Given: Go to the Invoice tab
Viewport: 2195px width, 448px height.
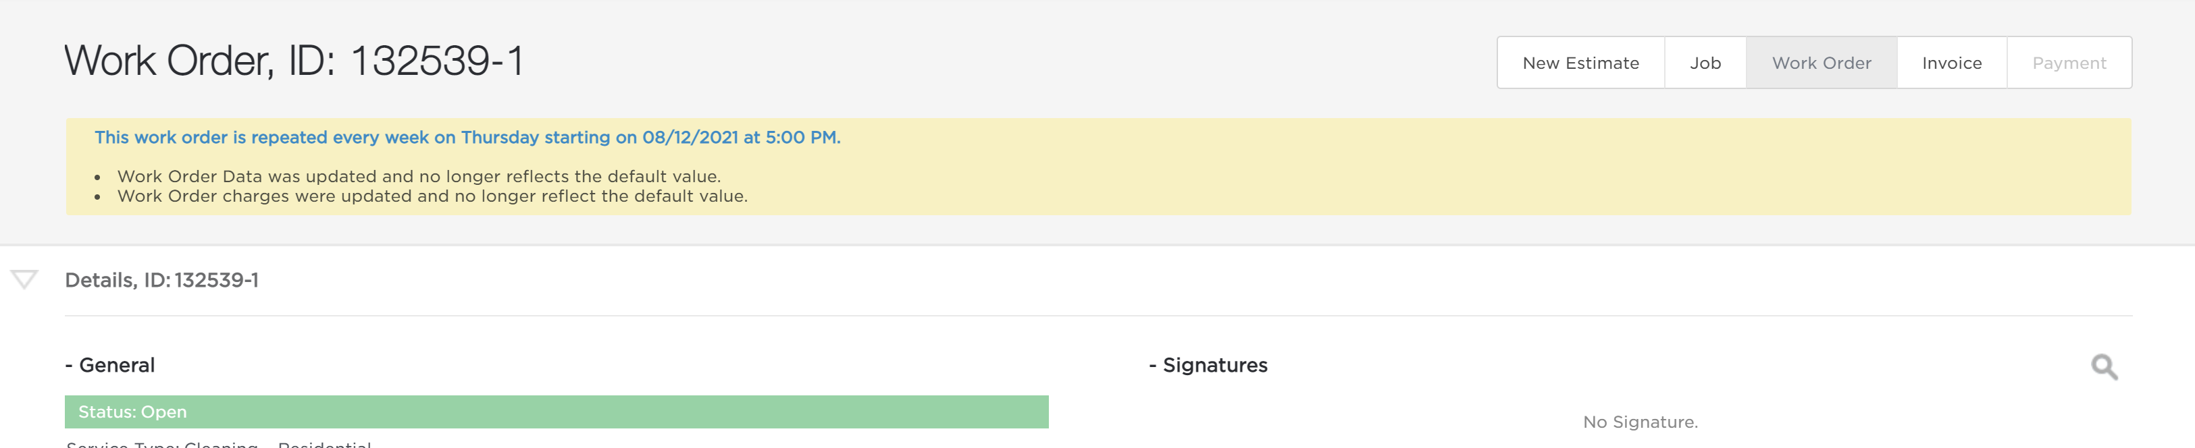Looking at the screenshot, I should 1951,63.
